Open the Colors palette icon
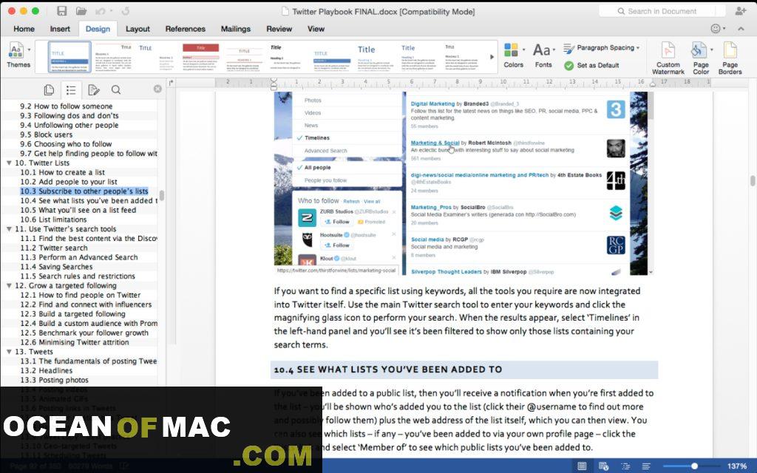The height and width of the screenshot is (473, 757). point(511,50)
